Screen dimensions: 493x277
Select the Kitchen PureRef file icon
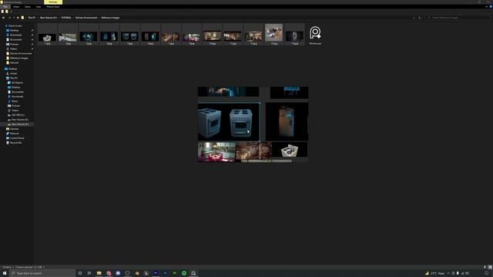pos(315,35)
